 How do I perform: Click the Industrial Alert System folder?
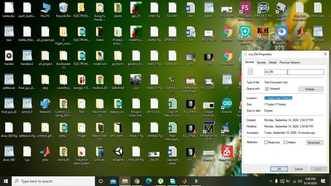tap(82, 156)
